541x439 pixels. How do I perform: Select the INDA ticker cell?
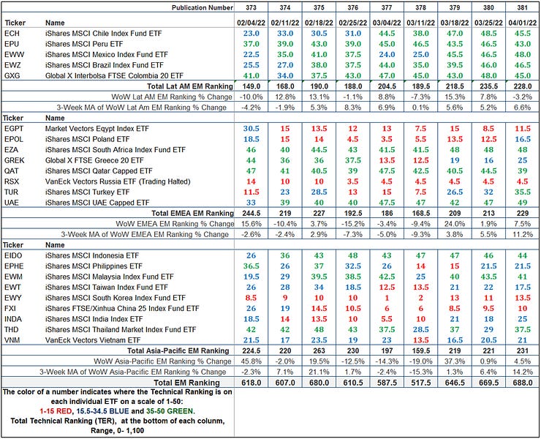tap(13, 319)
